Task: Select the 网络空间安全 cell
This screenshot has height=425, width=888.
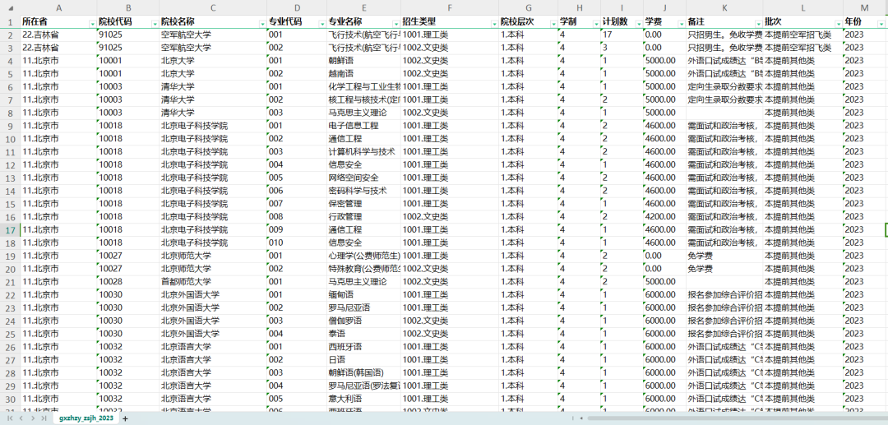Action: tap(363, 178)
